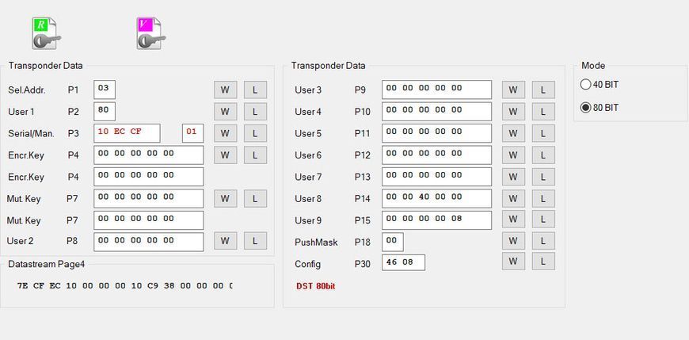Screen dimensions: 689x340
Task: Click W for User 4 P10
Action: pos(514,112)
